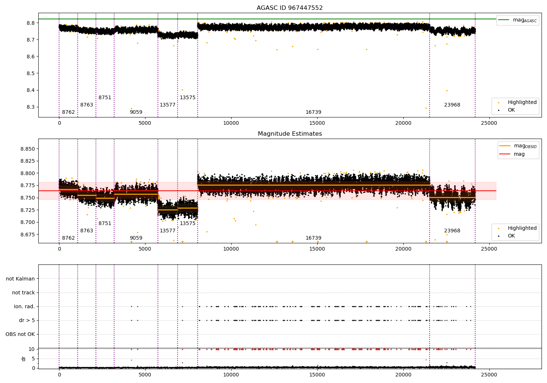Click the 'not Kalman' row label
Image resolution: width=547 pixels, height=383 pixels.
pos(20,279)
